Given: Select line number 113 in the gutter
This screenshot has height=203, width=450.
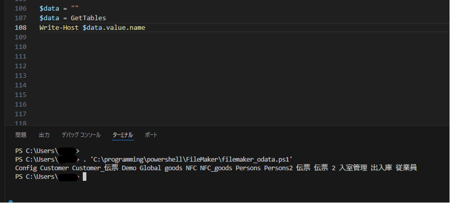Looking at the screenshot, I should pyautogui.click(x=21, y=76).
